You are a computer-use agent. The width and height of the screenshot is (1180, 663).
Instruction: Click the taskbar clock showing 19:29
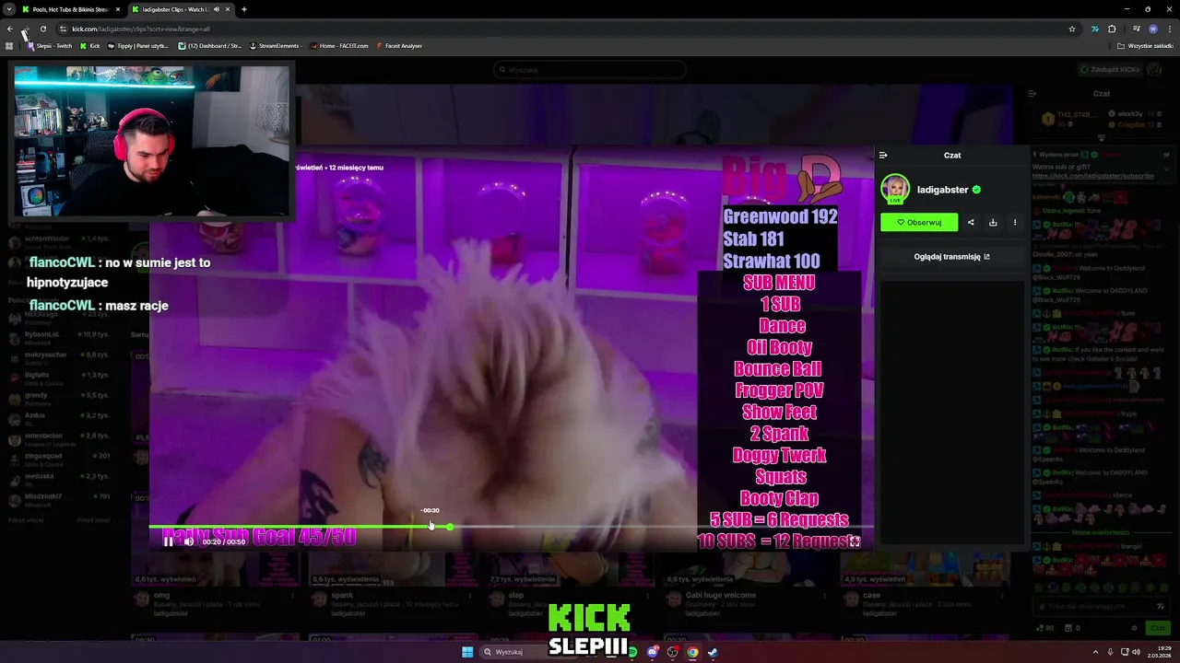1161,652
